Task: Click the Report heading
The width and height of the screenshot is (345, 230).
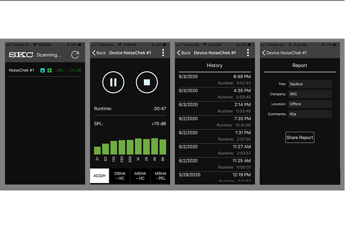Action: 299,65
